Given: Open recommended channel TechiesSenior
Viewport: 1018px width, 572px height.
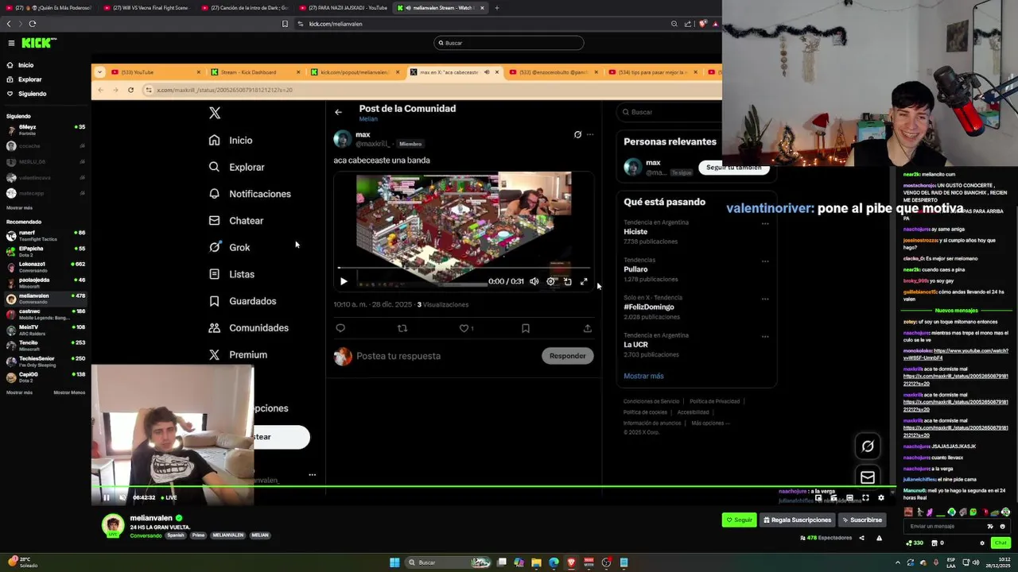Looking at the screenshot, I should (45, 361).
